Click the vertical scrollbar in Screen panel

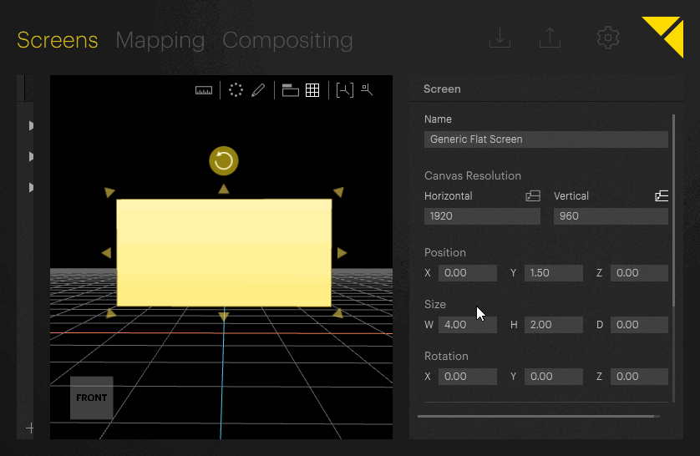673,210
